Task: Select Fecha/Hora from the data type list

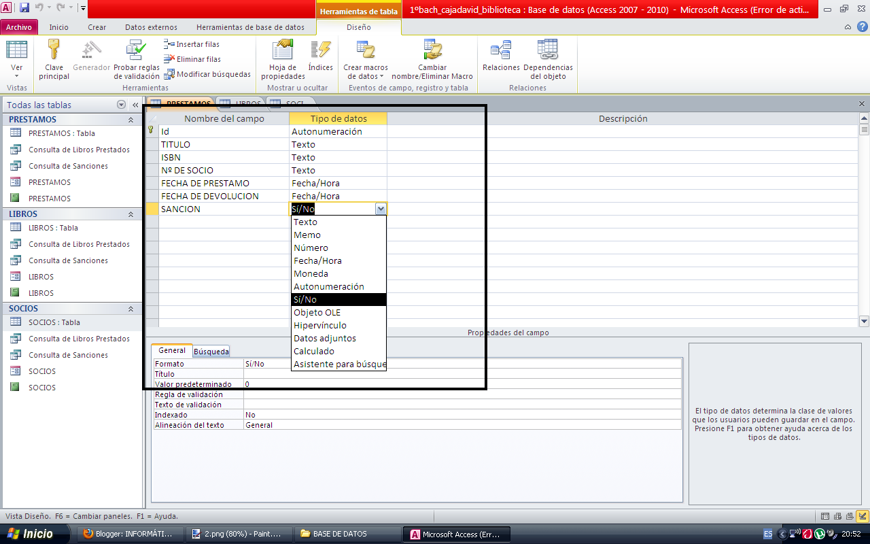Action: [316, 260]
